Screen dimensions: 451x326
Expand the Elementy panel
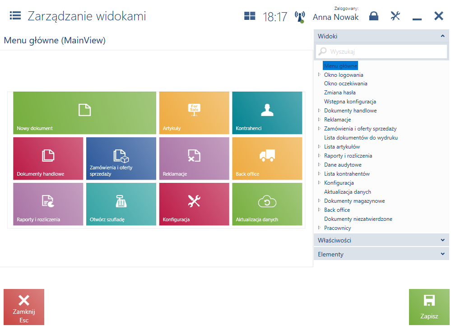tap(381, 254)
